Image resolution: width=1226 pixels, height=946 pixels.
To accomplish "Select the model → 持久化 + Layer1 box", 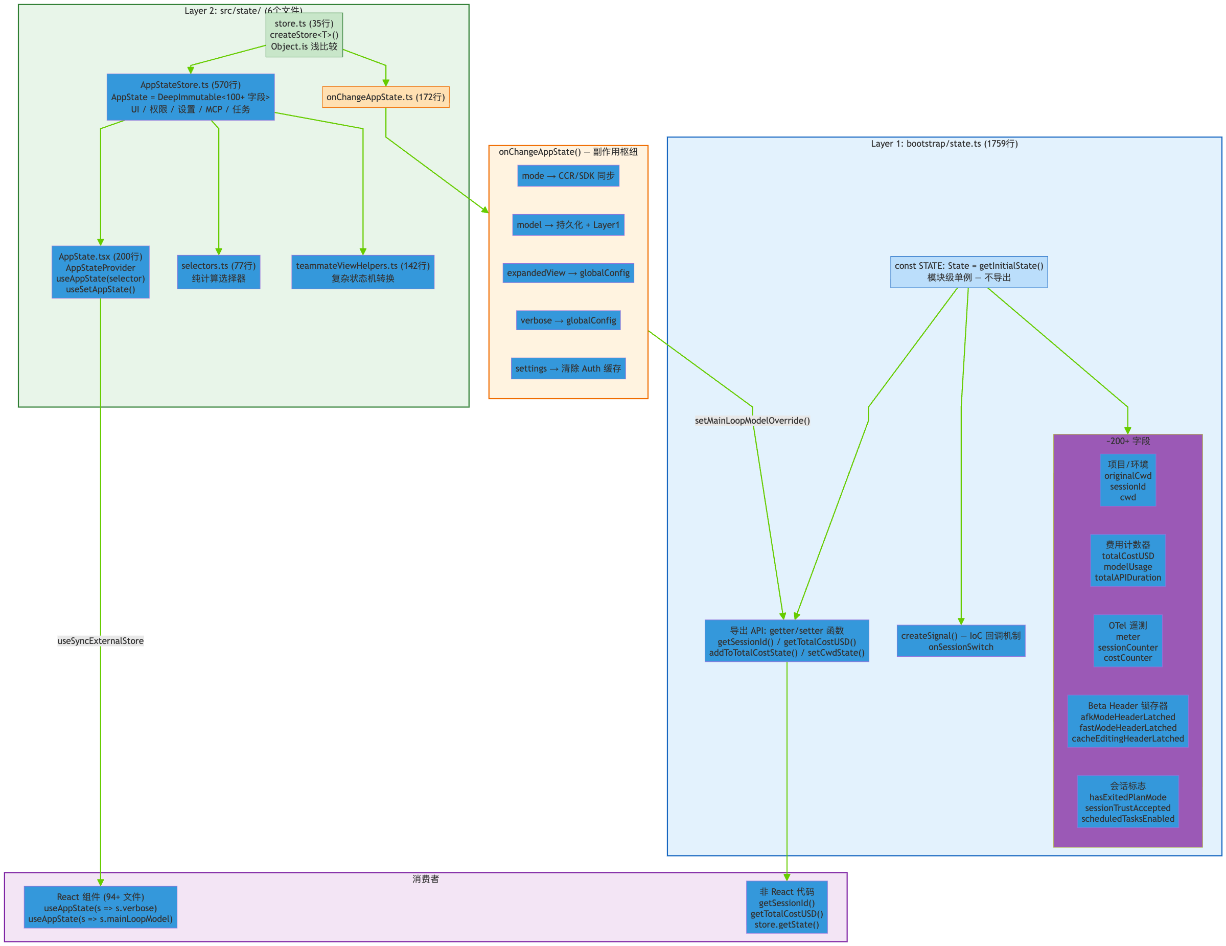I will (x=568, y=224).
